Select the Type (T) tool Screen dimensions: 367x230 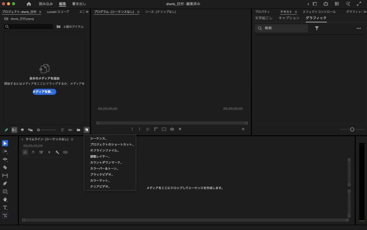[x=5, y=207]
